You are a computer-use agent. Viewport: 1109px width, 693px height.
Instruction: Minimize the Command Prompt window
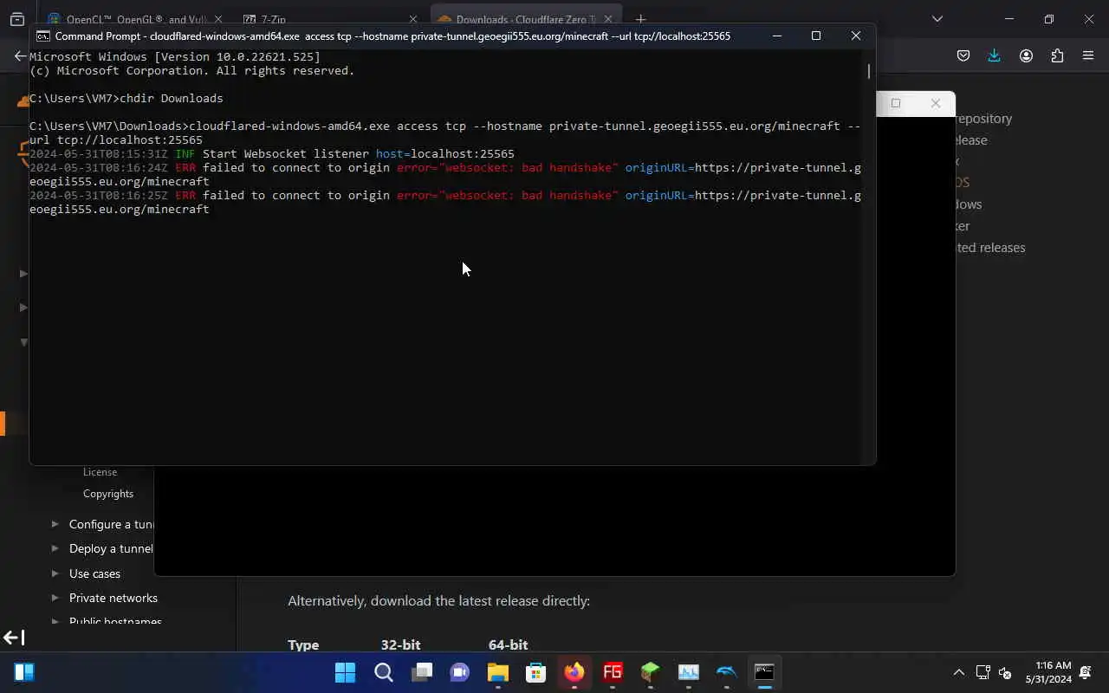point(777,36)
